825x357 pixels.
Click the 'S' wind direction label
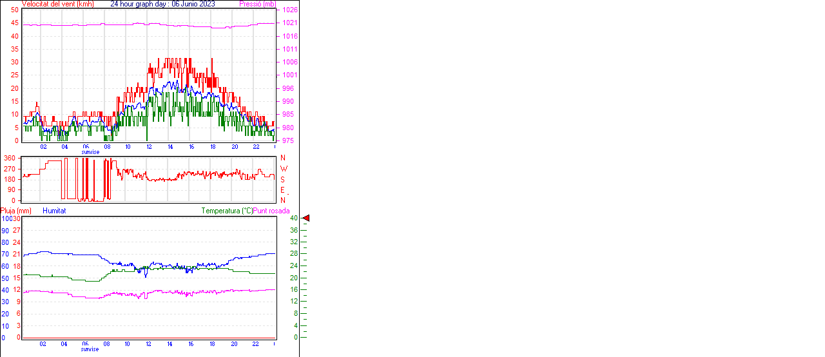point(282,179)
